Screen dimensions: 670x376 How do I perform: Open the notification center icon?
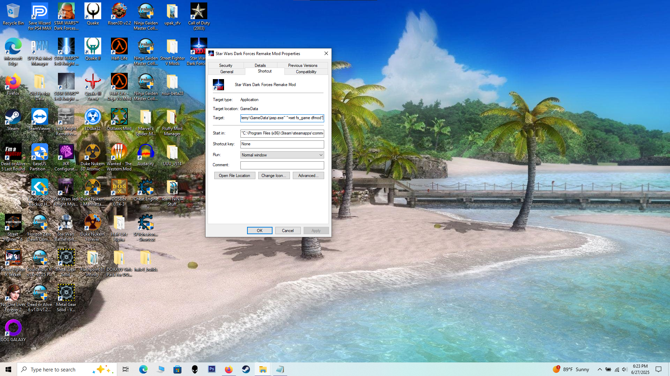pyautogui.click(x=658, y=369)
